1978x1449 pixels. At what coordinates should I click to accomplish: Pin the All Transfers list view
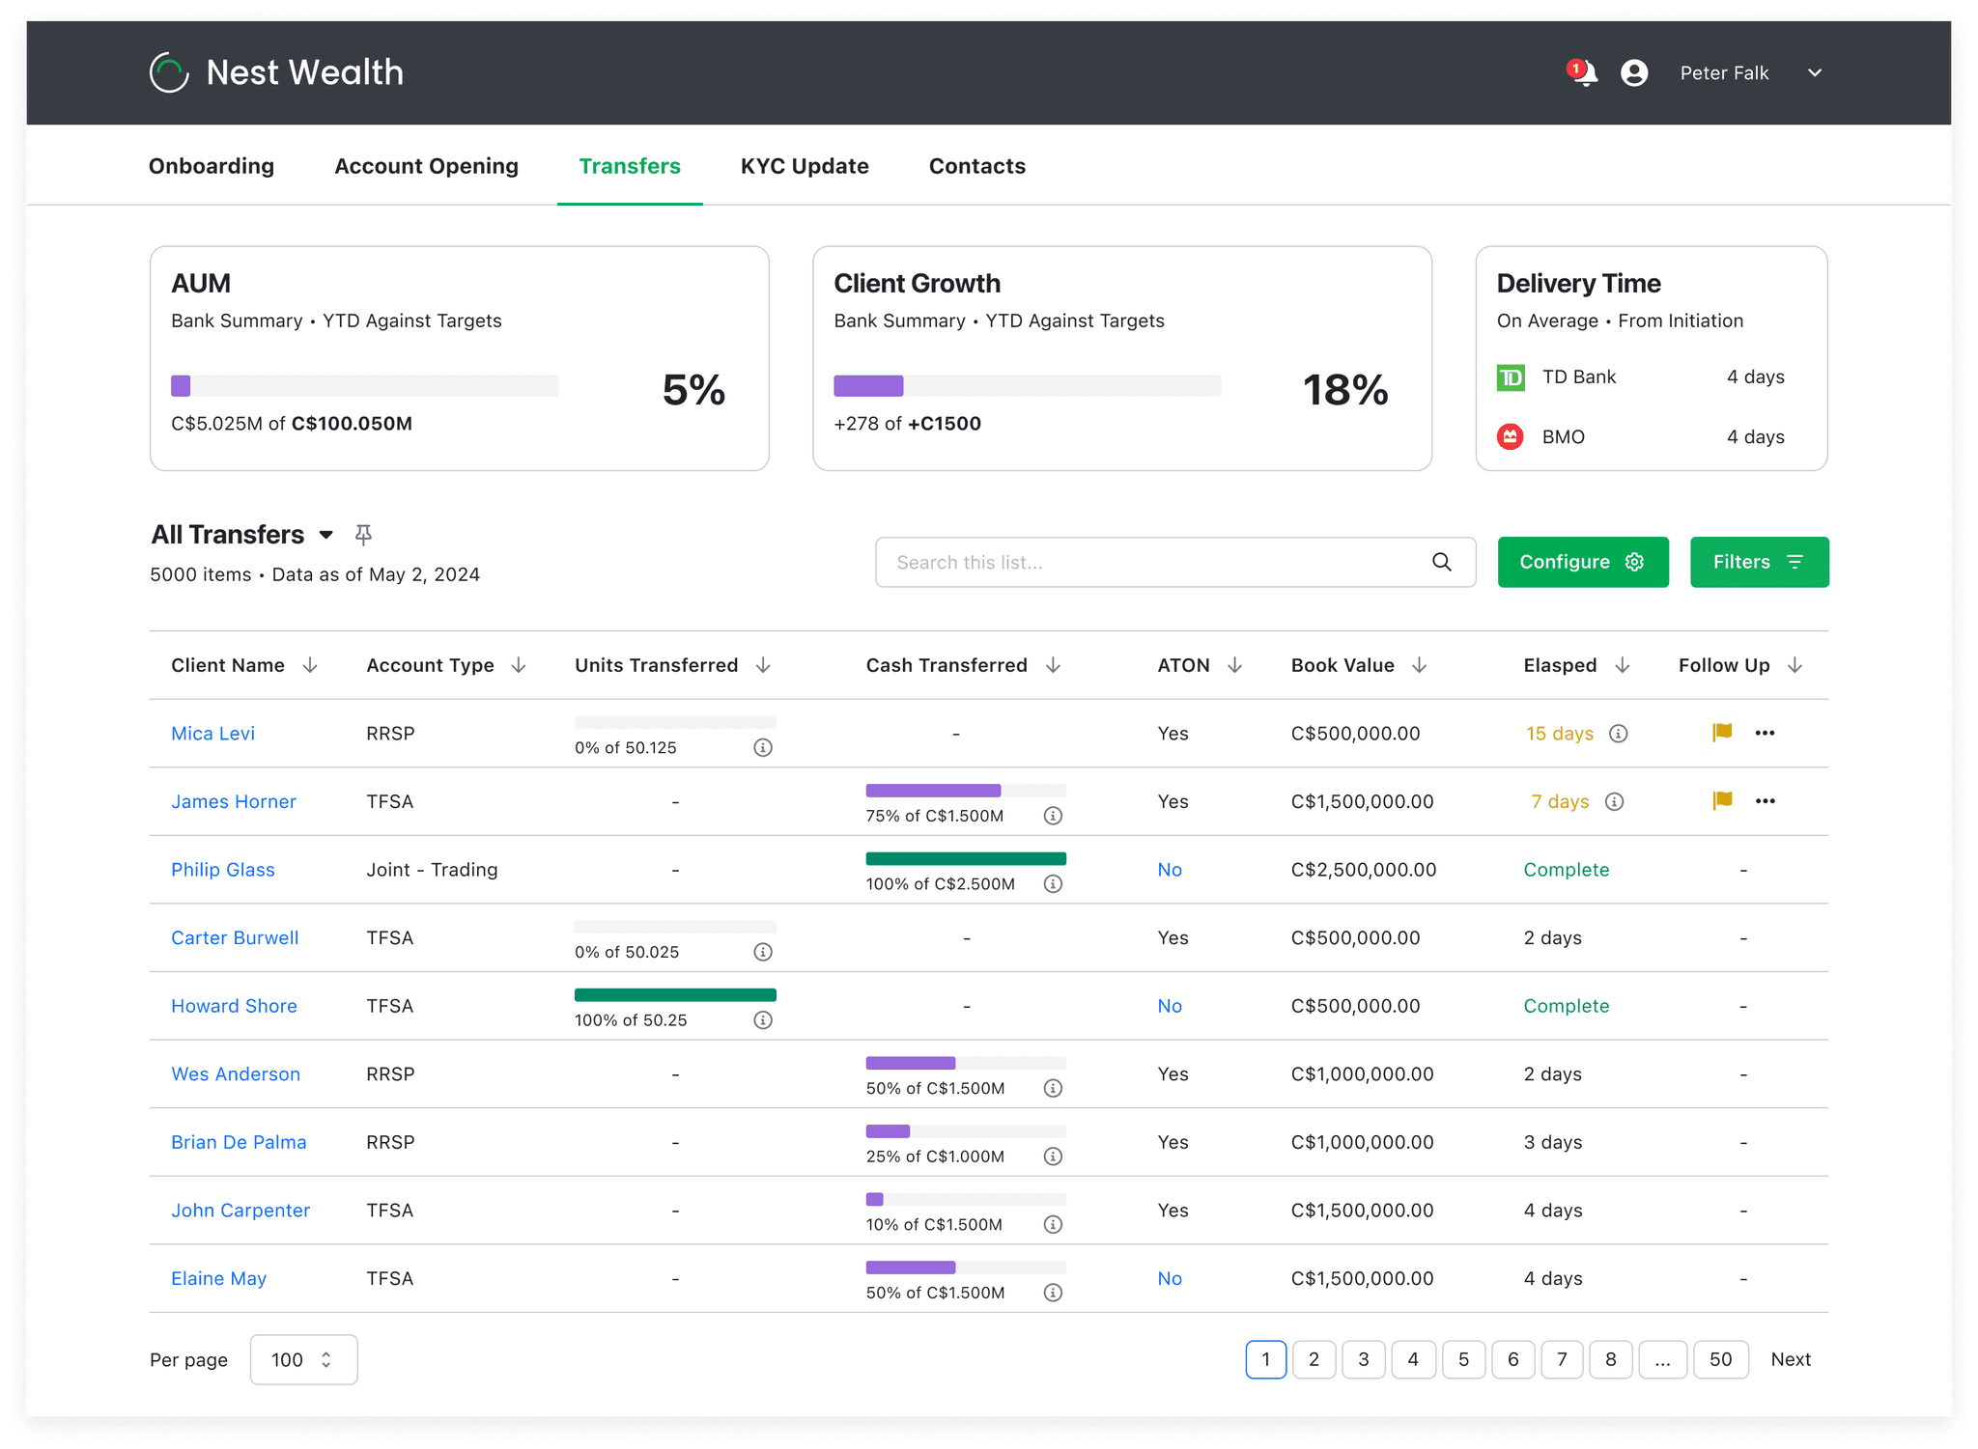click(363, 535)
